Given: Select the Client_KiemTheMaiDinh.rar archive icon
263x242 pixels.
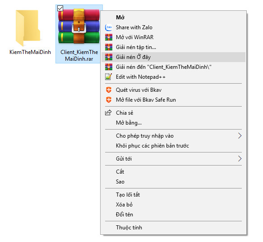Looking at the screenshot, I should pos(79,27).
